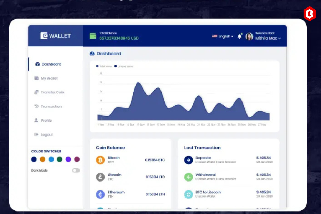Expand the Mithila Mac user menu
This screenshot has height=214, width=321.
coord(268,38)
